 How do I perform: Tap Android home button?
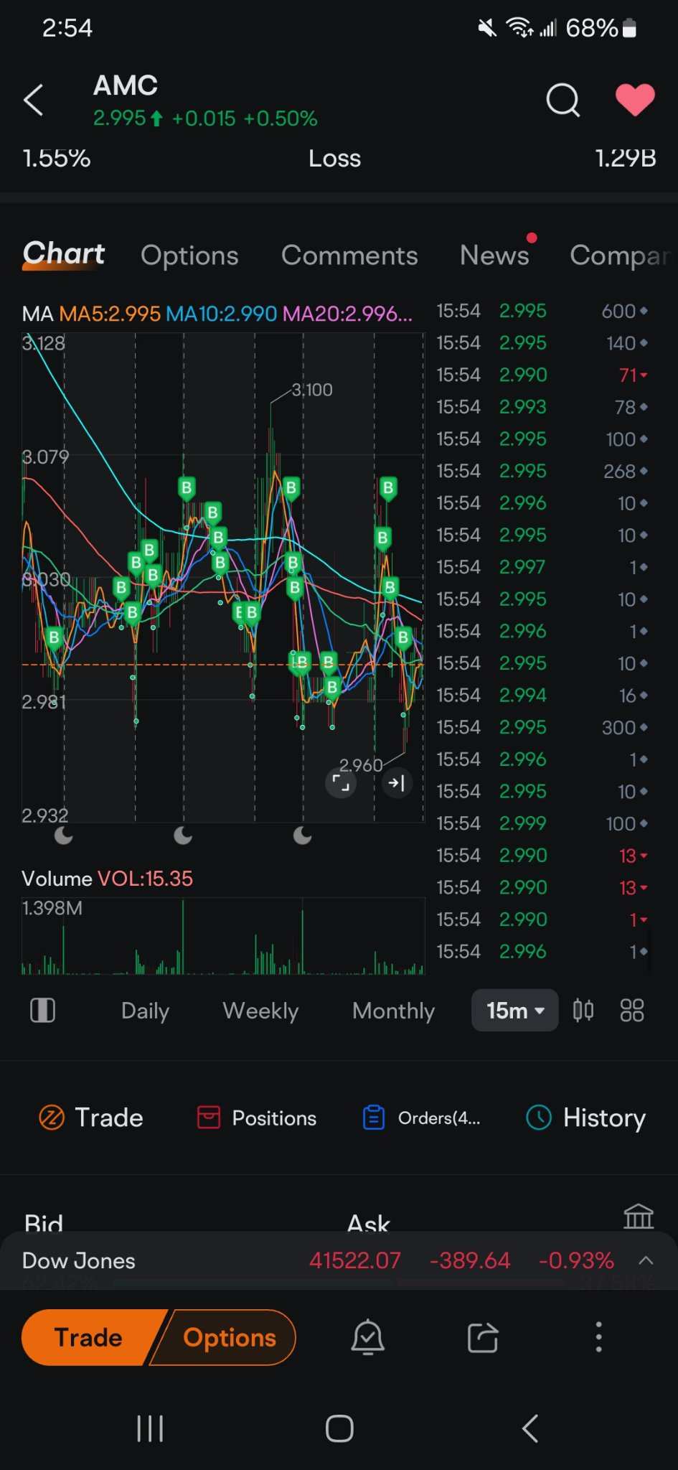(x=339, y=1428)
